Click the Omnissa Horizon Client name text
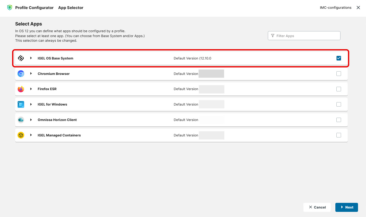Viewport: 366px width, 217px height. click(57, 120)
